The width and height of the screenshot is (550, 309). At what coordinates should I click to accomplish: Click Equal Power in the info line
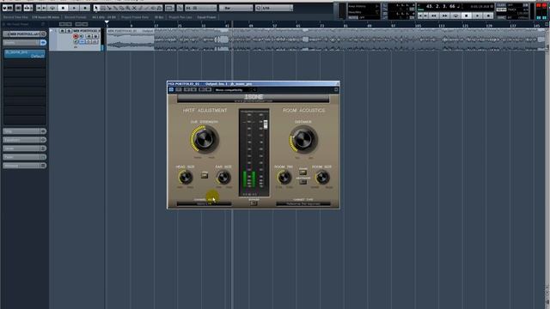point(206,17)
